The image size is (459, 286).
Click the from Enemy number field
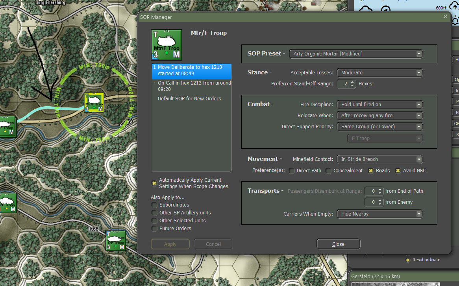[371, 202]
